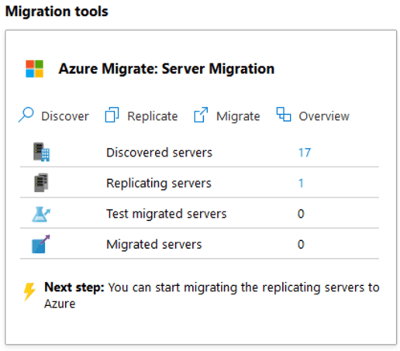Click the Replicating servers stack icon

pos(41,183)
